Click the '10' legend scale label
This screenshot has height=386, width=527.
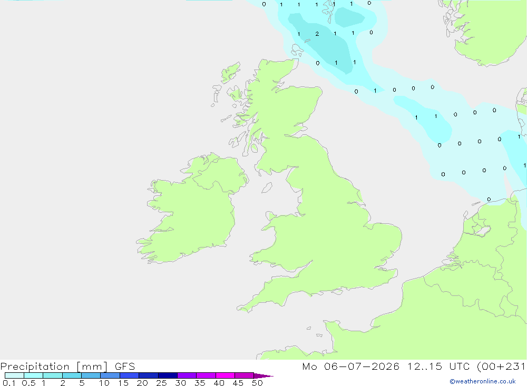tap(104, 383)
